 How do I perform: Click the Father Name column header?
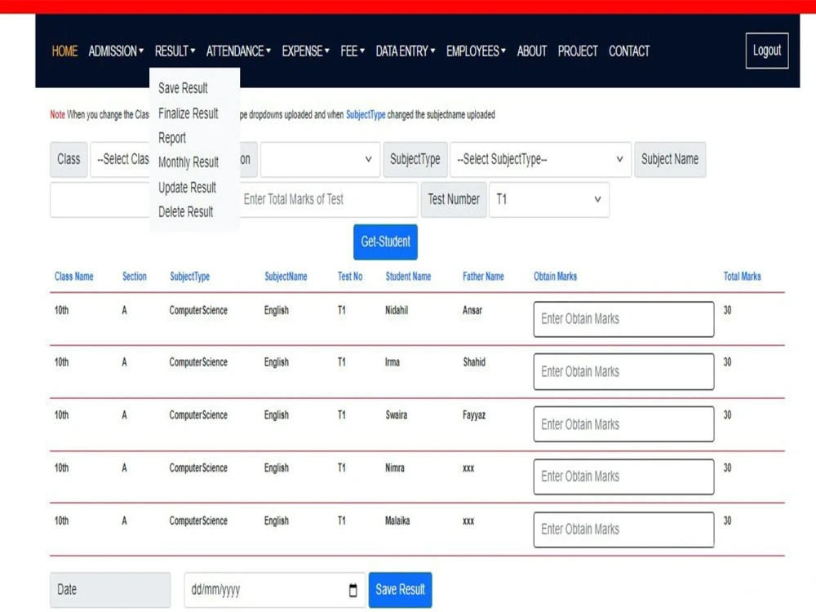click(x=483, y=277)
